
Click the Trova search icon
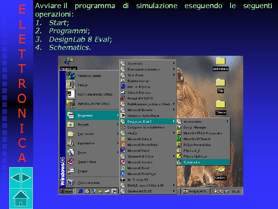[x=71, y=152]
